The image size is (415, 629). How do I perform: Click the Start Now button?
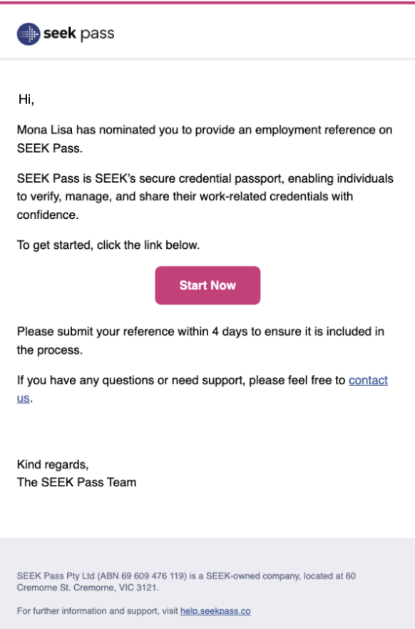click(x=207, y=285)
